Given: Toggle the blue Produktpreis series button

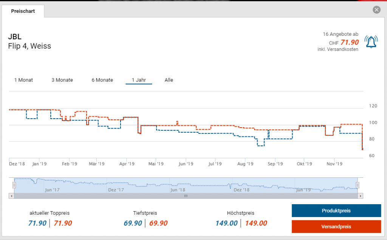Looking at the screenshot, I should tap(336, 211).
